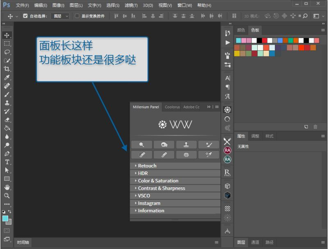Open the Filter (滤镜) menu
Screen dimensions: 328x249
131,5
